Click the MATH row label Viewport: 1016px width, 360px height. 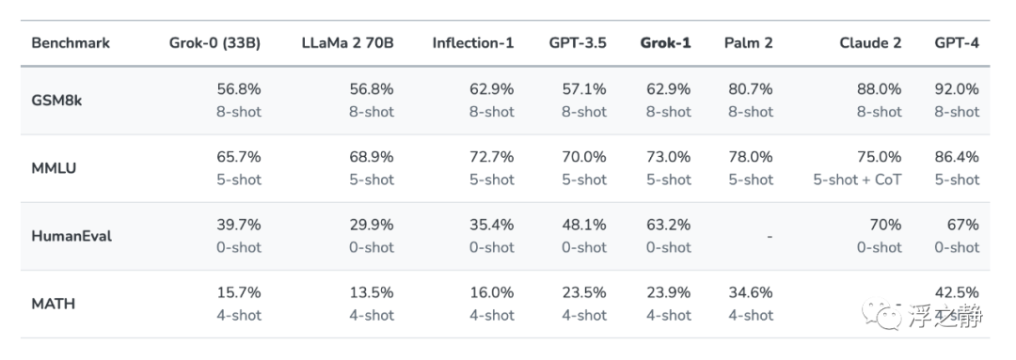click(53, 304)
